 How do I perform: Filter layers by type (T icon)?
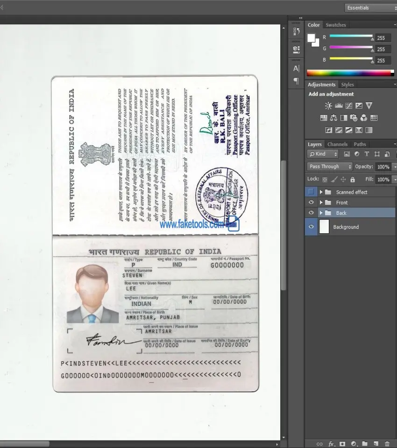[367, 154]
